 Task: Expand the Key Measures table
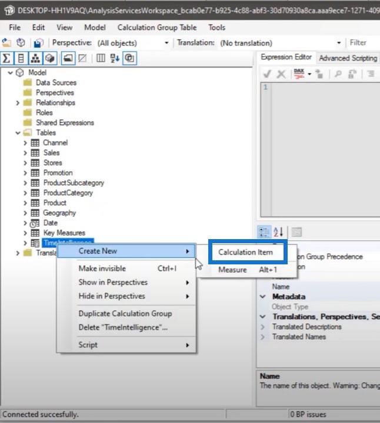coord(25,233)
